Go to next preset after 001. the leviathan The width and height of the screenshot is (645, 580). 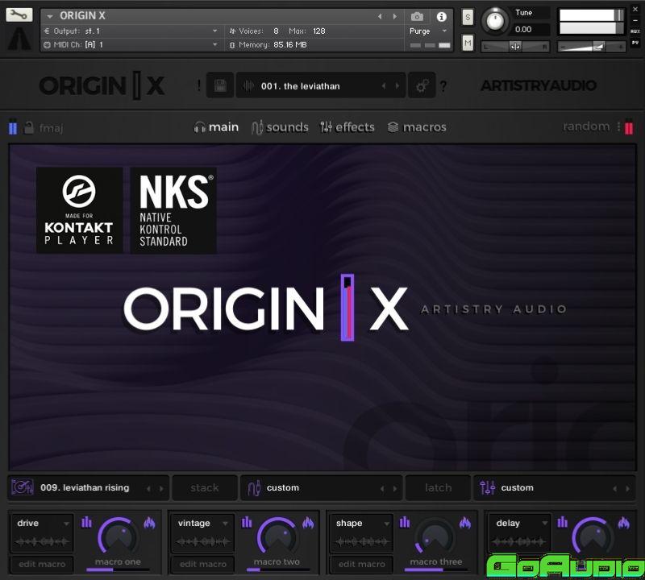pyautogui.click(x=397, y=86)
